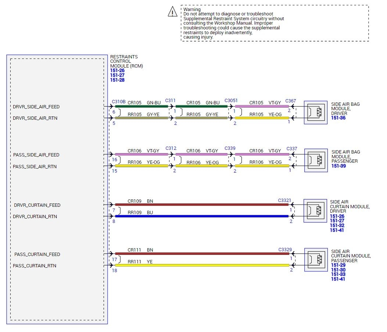This screenshot has height=332, width=387.
Task: Click the driver side air bag module symbol
Action: tap(315, 112)
